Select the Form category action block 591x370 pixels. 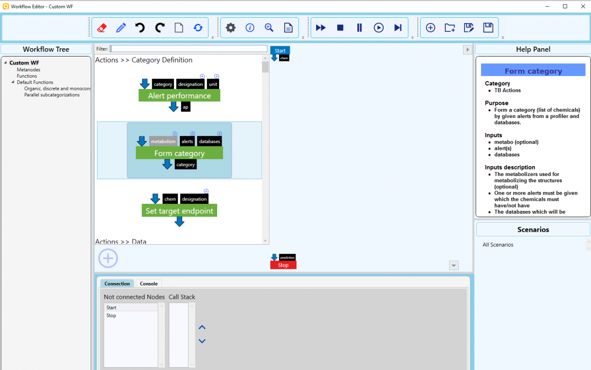coord(179,153)
